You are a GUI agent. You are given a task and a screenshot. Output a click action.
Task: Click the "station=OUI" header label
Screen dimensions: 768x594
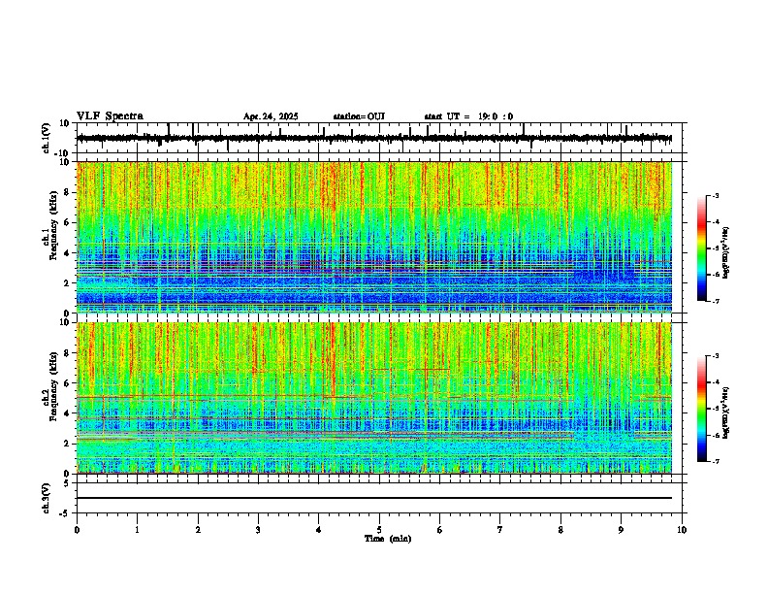(359, 116)
